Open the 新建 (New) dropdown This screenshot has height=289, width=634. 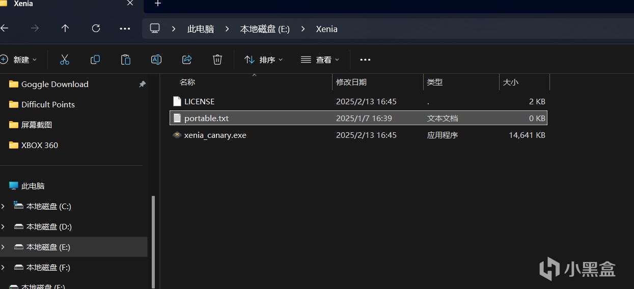19,60
